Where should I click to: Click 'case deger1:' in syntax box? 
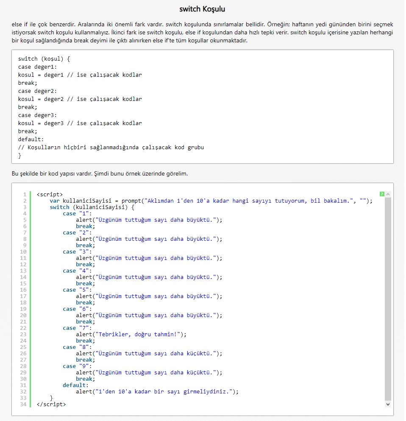pos(38,67)
